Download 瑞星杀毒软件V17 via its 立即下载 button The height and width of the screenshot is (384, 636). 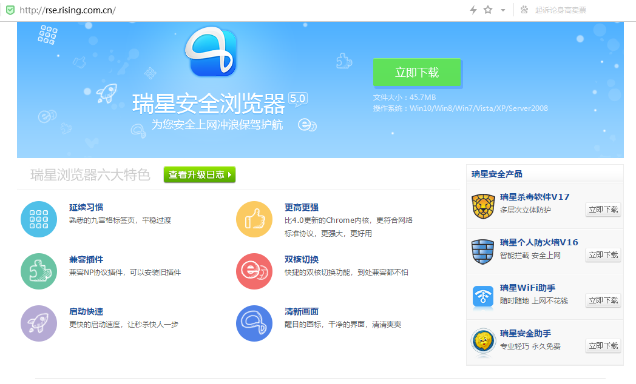coord(603,209)
